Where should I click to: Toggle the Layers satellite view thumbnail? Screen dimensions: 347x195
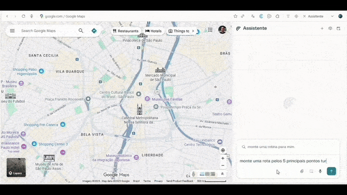tap(16, 167)
